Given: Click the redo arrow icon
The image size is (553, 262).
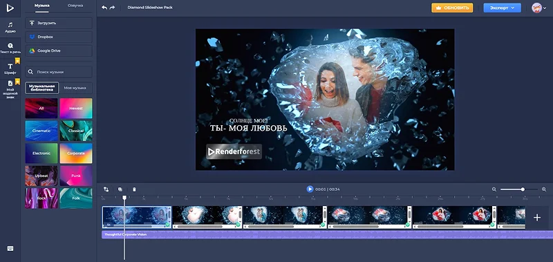Looking at the screenshot, I should [x=112, y=8].
